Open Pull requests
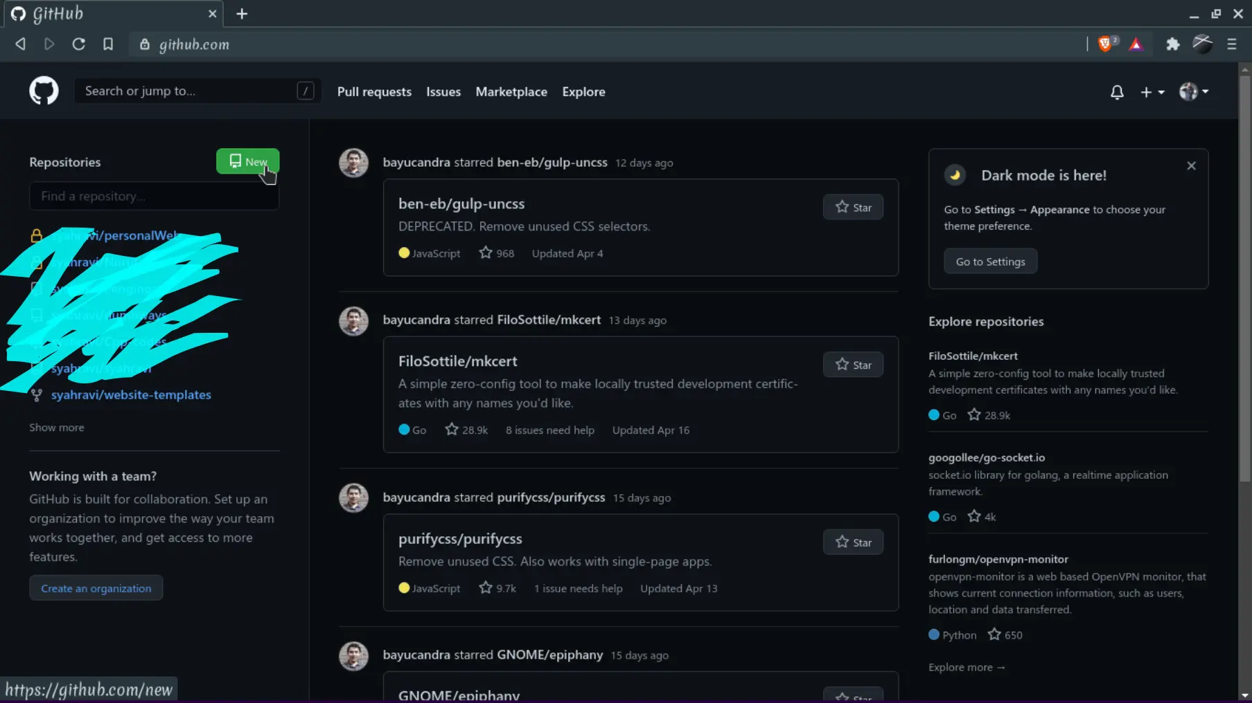The width and height of the screenshot is (1252, 703). [374, 91]
